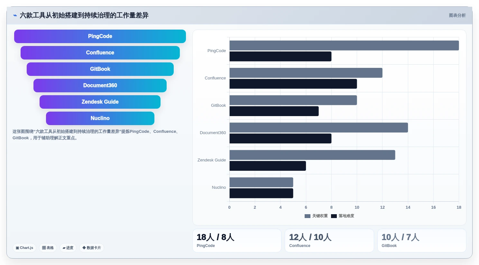Click the 数据卡片 tag chip
479x265 pixels.
point(92,248)
